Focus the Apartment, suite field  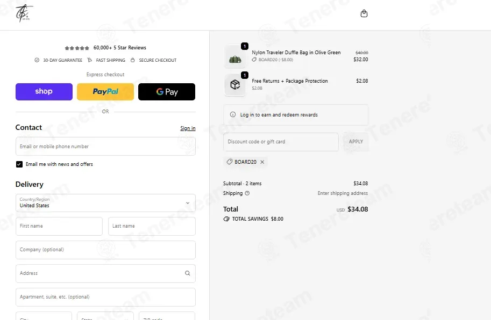pyautogui.click(x=105, y=297)
